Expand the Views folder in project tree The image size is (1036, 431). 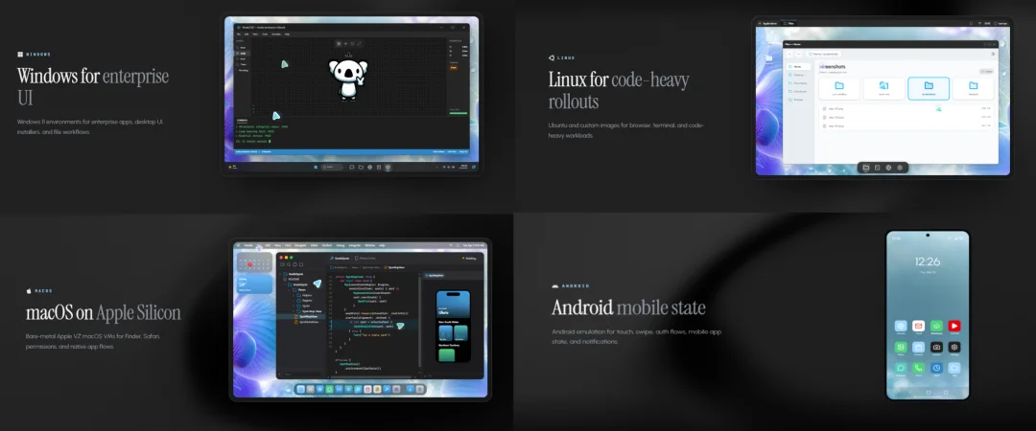tap(290, 290)
